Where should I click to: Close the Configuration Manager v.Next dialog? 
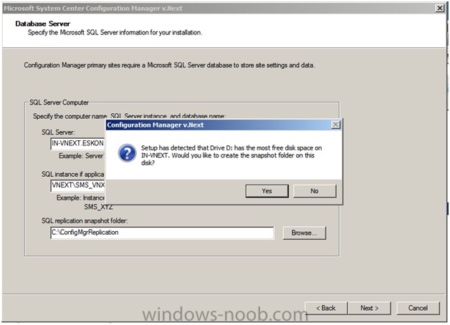point(335,125)
